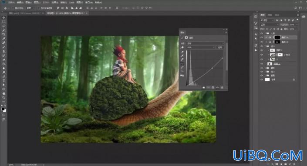This screenshot has height=166, width=307.
Task: Toggle the layer filter switch on or off
Action: [x=297, y=20]
